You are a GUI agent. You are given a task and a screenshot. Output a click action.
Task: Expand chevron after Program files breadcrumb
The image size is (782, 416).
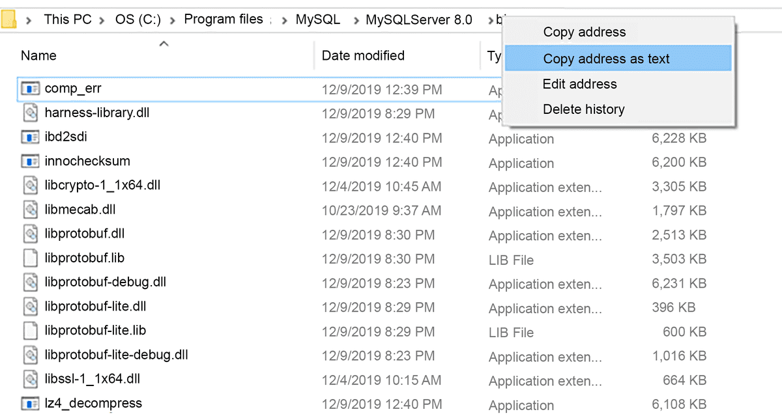284,20
